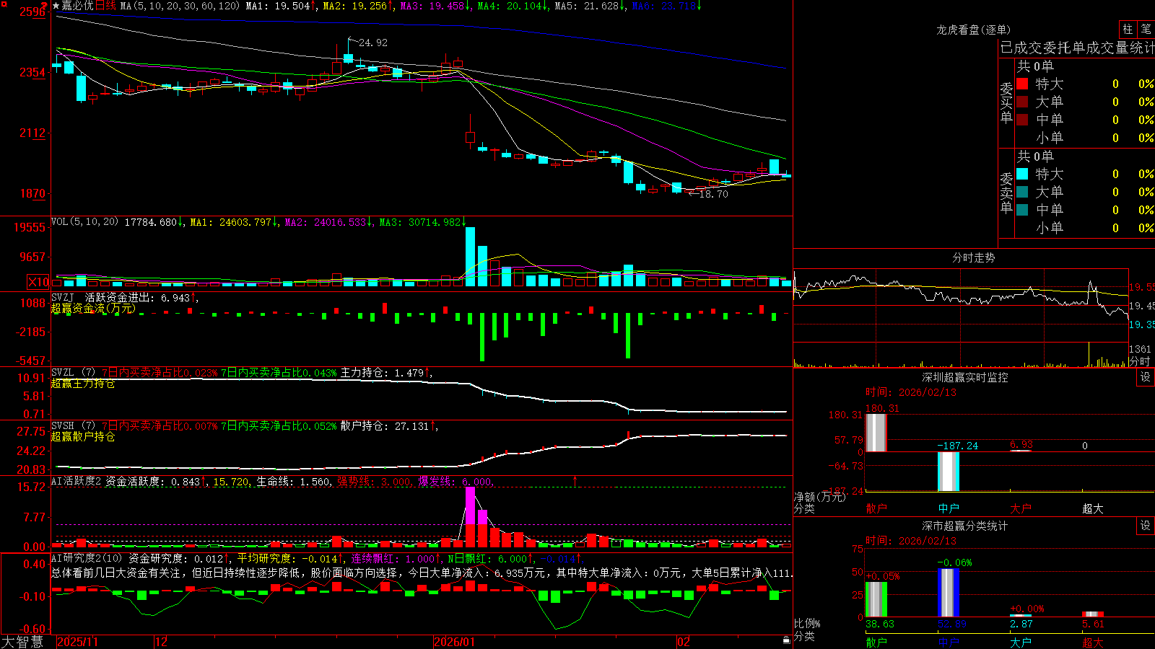Screen dimensions: 1155x649
Task: Click the 柱 bar-mode button
Action: [x=1128, y=30]
